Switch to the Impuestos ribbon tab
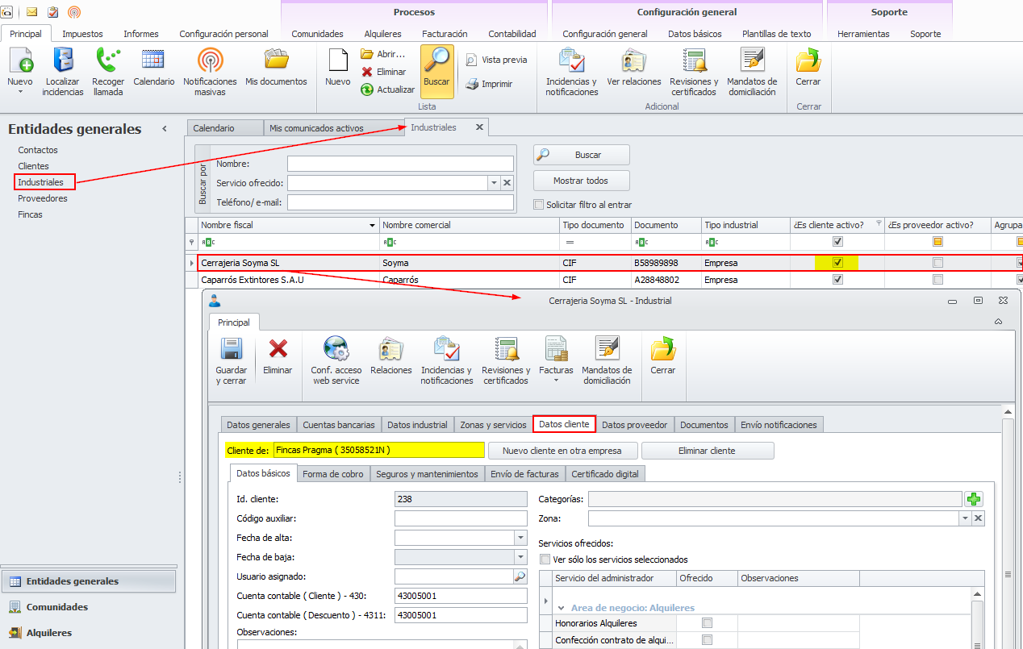Viewport: 1023px width, 649px height. coord(82,34)
